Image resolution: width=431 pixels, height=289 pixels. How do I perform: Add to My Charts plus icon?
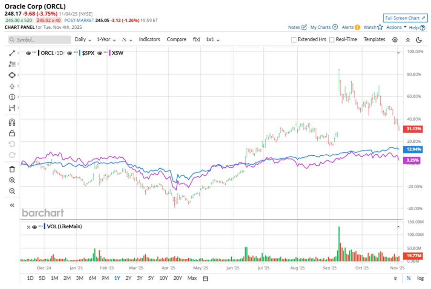(335, 27)
